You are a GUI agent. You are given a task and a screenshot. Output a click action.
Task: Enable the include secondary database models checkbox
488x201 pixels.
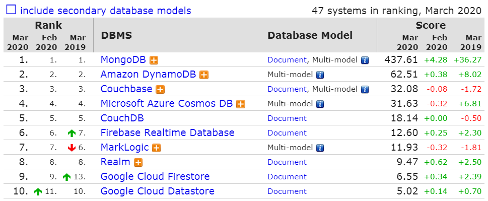(11, 10)
